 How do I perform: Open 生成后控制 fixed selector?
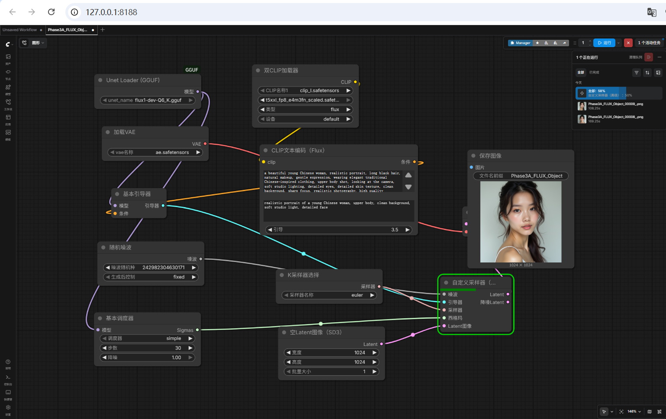[151, 277]
